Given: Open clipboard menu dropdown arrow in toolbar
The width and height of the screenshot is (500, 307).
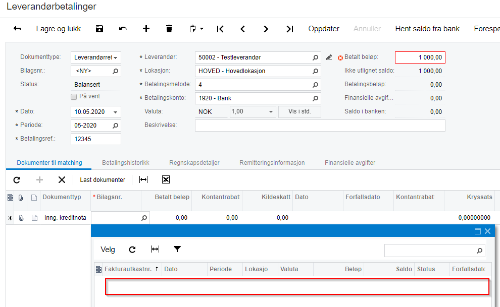Looking at the screenshot, I should click(x=202, y=29).
